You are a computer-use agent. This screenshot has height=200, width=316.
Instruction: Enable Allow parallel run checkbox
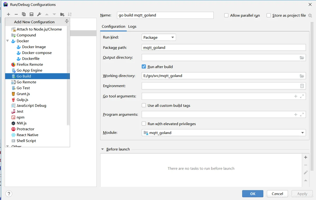(x=226, y=16)
